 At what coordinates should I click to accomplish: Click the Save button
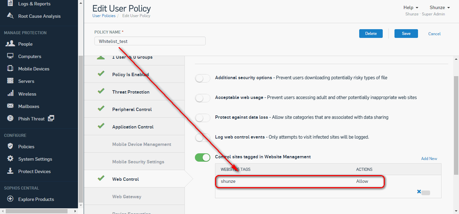(x=406, y=34)
